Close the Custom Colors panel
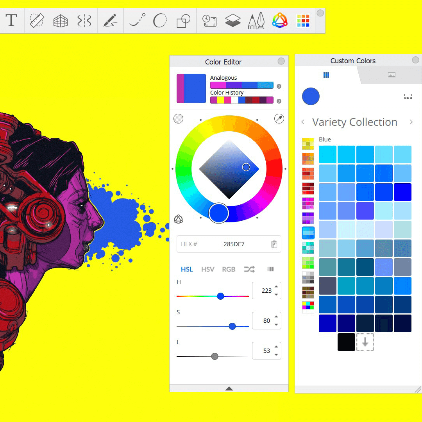Image resolution: width=422 pixels, height=422 pixels. point(415,60)
